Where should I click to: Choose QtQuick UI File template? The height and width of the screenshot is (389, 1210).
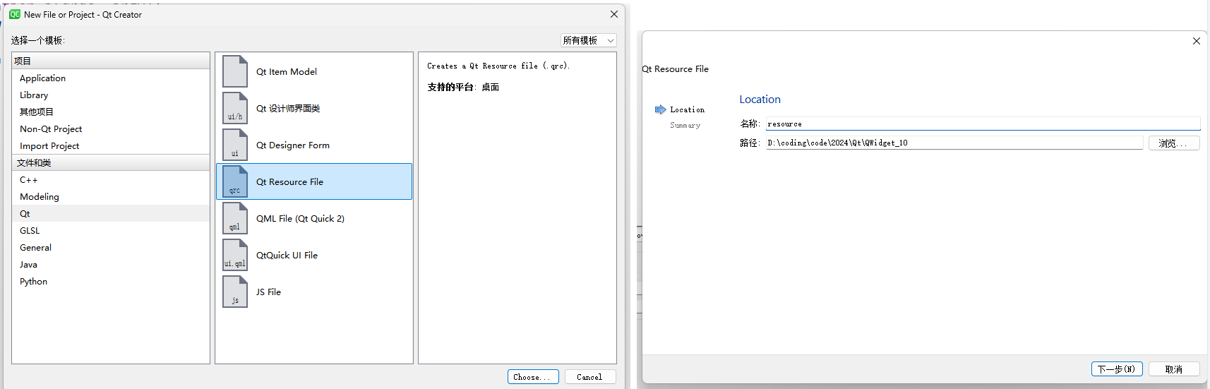point(314,255)
